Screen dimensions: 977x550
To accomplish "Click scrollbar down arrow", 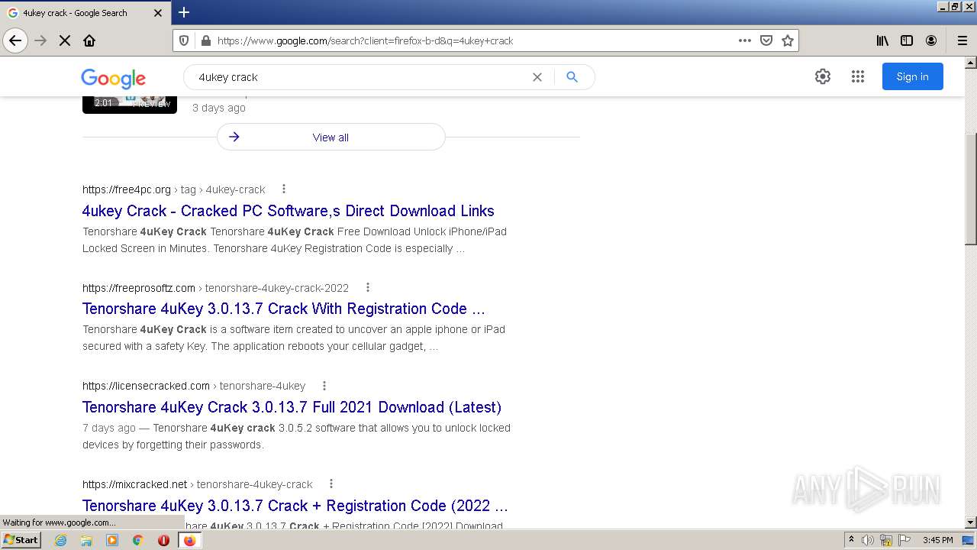I will (x=971, y=522).
